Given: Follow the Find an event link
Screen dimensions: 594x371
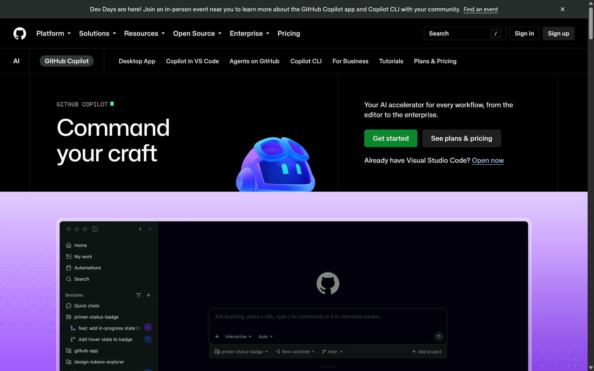Looking at the screenshot, I should click(x=480, y=9).
